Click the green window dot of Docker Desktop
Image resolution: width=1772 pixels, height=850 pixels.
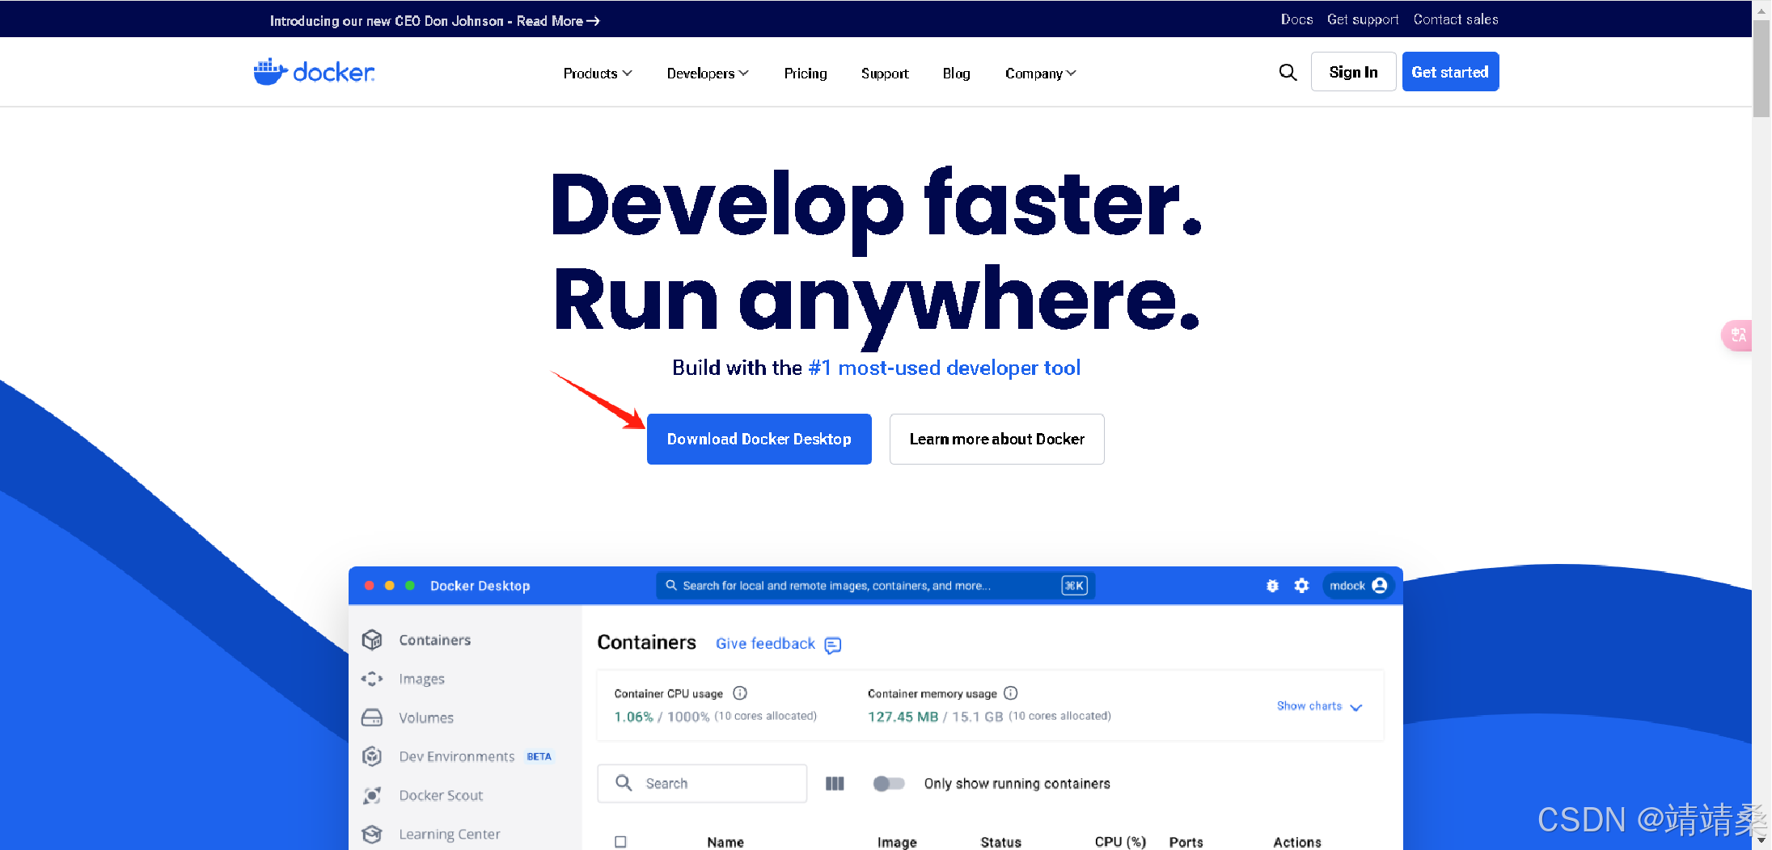(x=410, y=586)
